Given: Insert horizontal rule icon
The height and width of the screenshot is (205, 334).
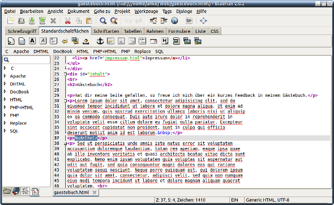Looking at the screenshot, I should coord(110,41).
